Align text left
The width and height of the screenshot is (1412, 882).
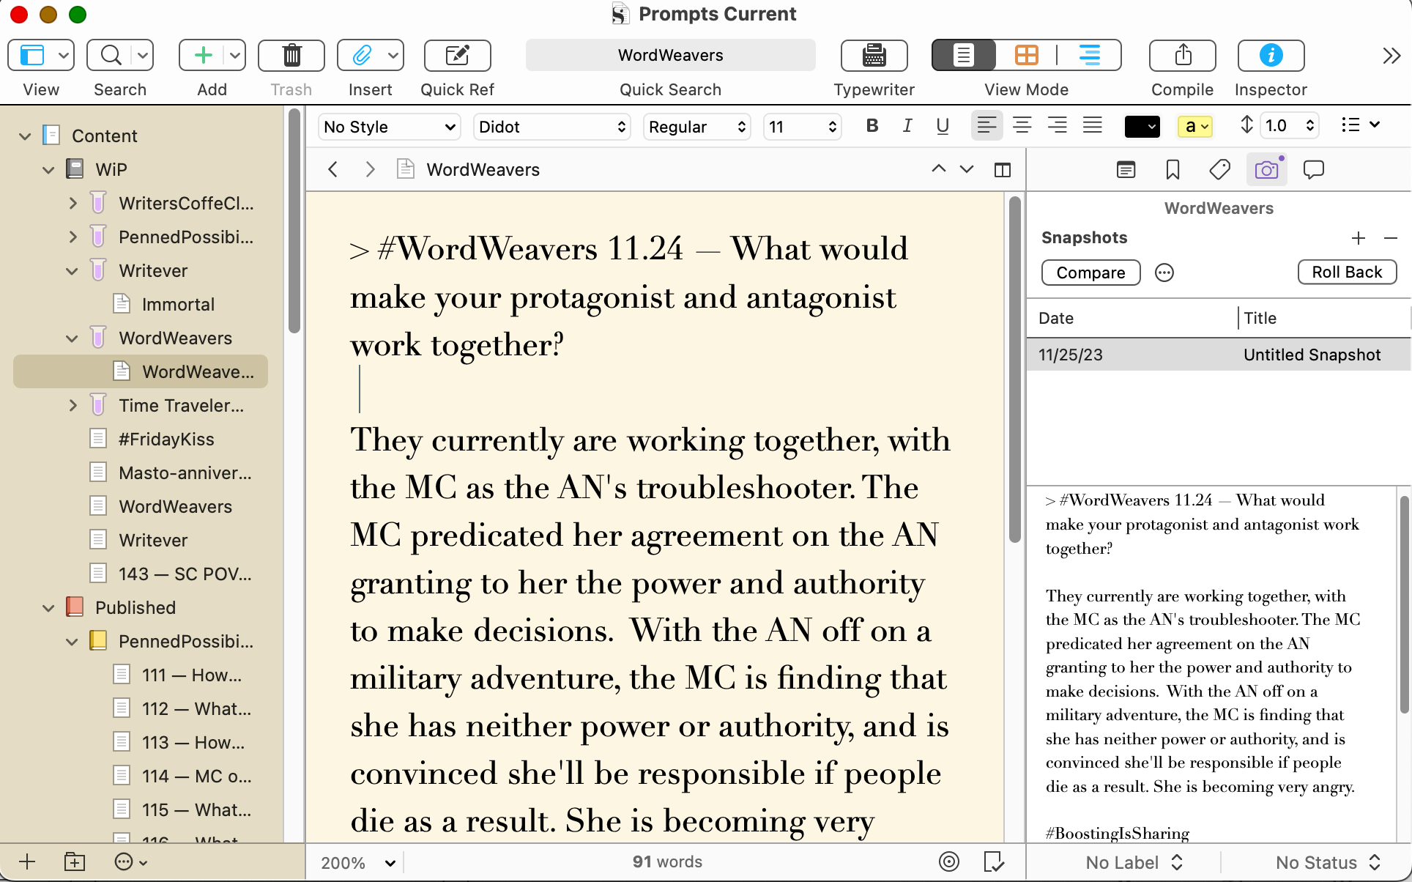986,126
